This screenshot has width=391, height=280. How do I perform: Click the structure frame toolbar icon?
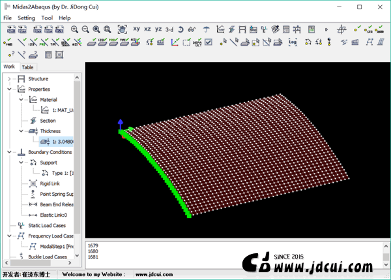pos(242,29)
